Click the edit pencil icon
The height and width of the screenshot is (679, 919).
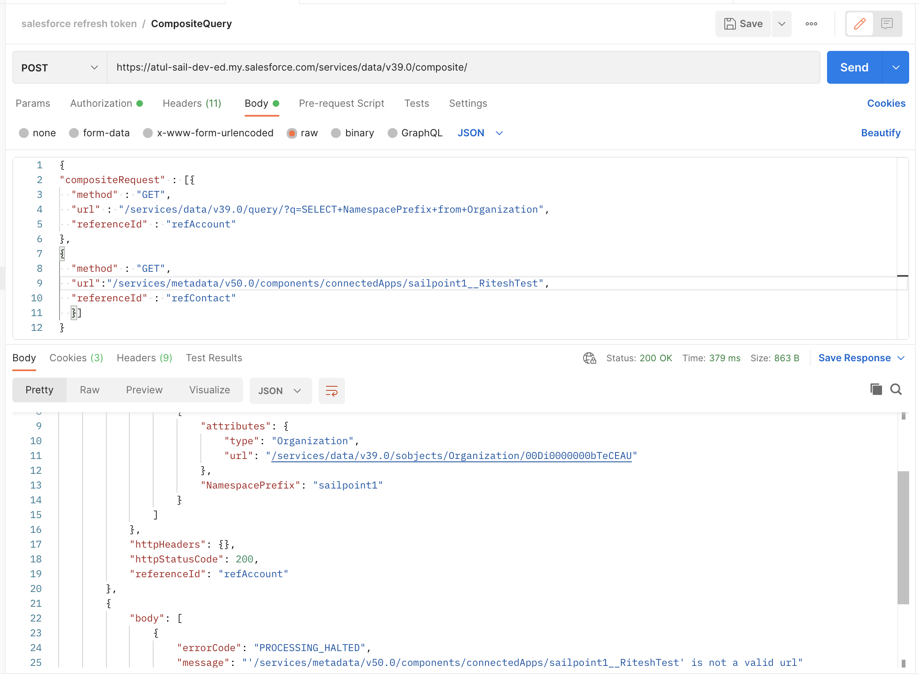(x=859, y=24)
